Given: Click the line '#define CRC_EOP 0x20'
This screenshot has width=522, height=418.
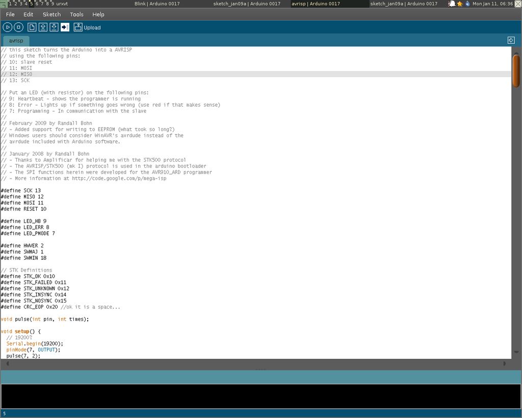Looking at the screenshot, I should pyautogui.click(x=29, y=307).
